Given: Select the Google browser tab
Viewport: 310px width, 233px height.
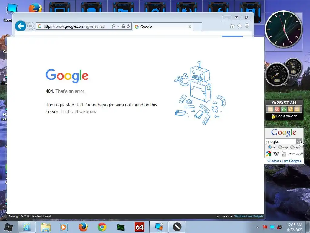Looking at the screenshot, I should [x=163, y=27].
